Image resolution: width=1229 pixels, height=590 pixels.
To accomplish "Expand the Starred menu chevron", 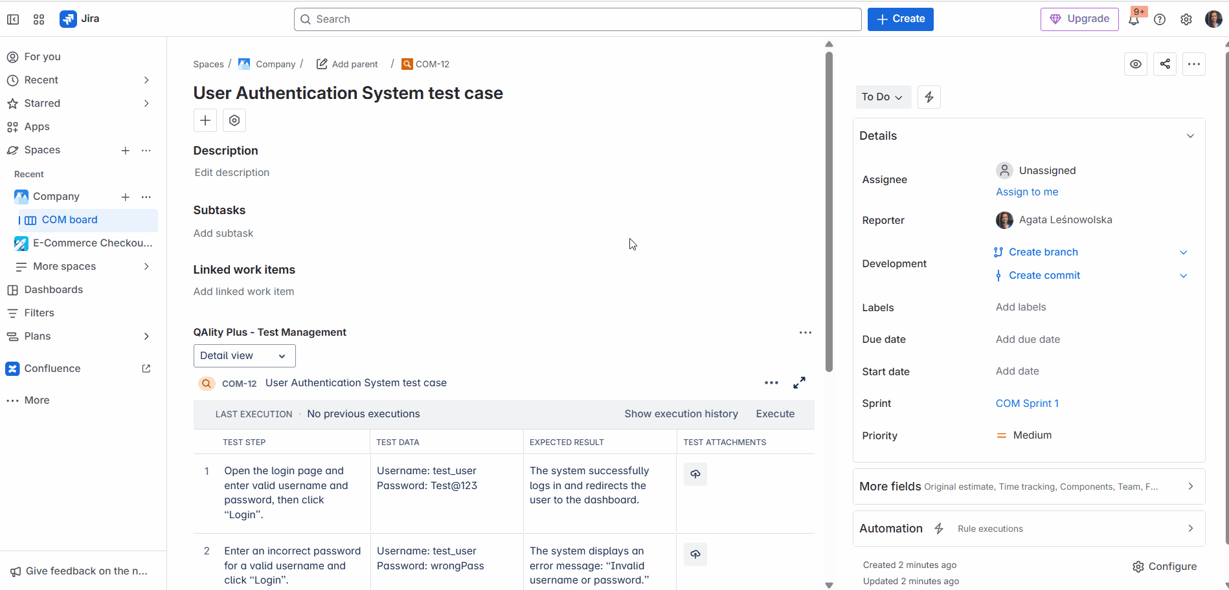I will click(146, 104).
